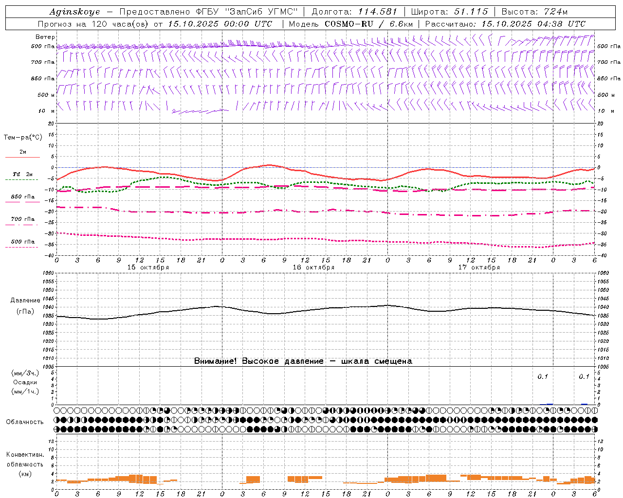Viewport: 623px width, 498px height.
Task: Click the model name COSMO-RU
Action: point(348,24)
